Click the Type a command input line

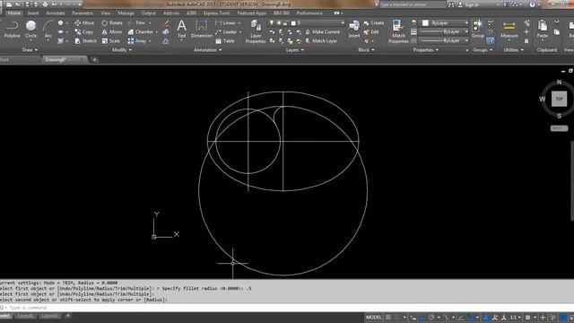coord(287,308)
